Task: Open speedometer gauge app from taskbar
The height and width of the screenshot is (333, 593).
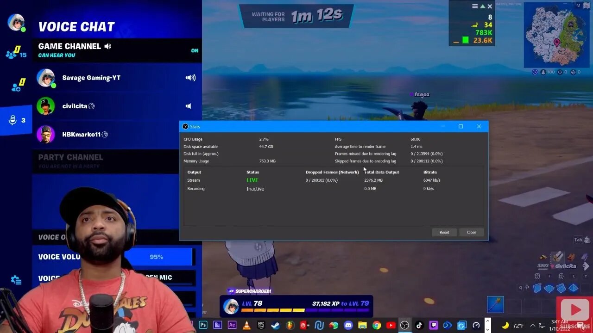Action: (476, 325)
